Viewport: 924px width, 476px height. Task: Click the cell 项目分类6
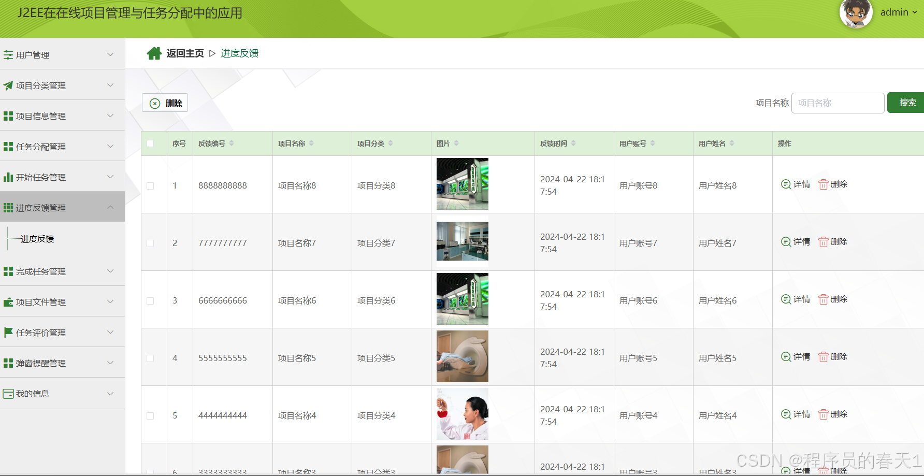(376, 300)
